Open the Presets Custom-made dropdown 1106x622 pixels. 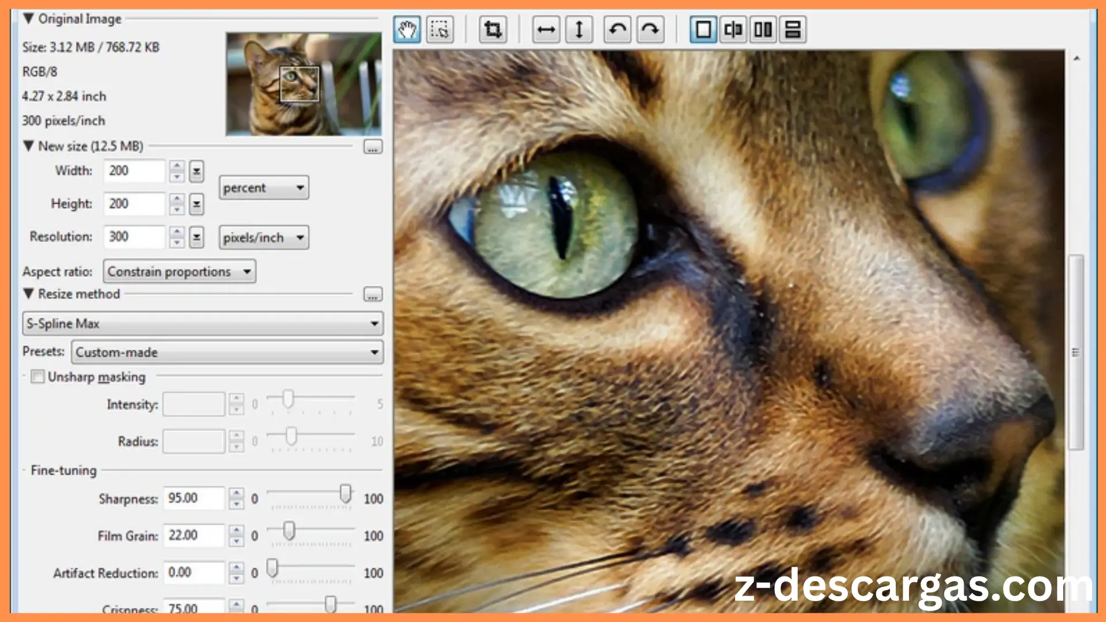click(x=227, y=352)
